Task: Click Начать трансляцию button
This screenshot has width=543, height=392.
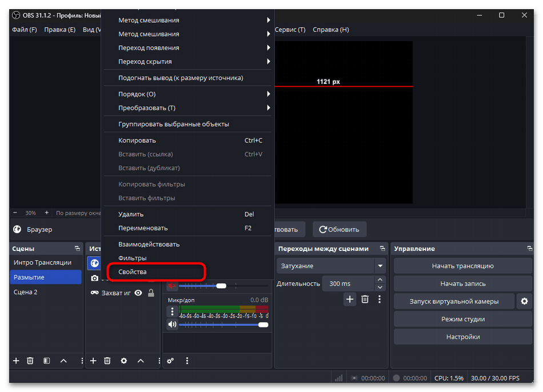Action: (462, 266)
